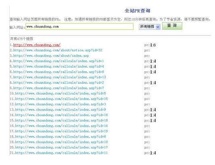Open callsale/index.asp?id=17 link
Screen dimensions: 215x165
point(61,147)
